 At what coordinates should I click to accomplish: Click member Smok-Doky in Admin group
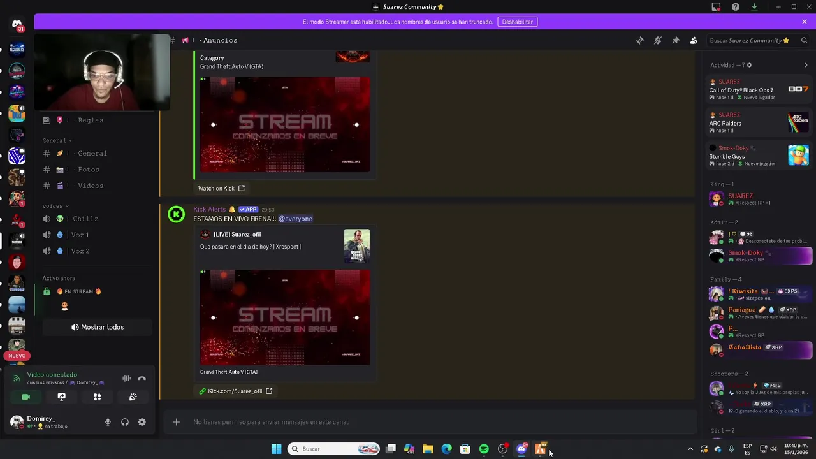(x=759, y=256)
